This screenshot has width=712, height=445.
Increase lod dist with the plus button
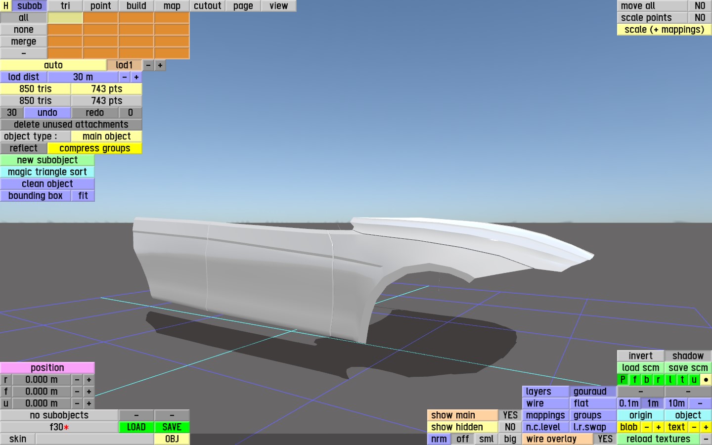(x=136, y=77)
